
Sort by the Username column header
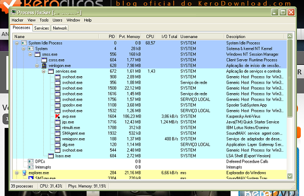pyautogui.click(x=201, y=36)
